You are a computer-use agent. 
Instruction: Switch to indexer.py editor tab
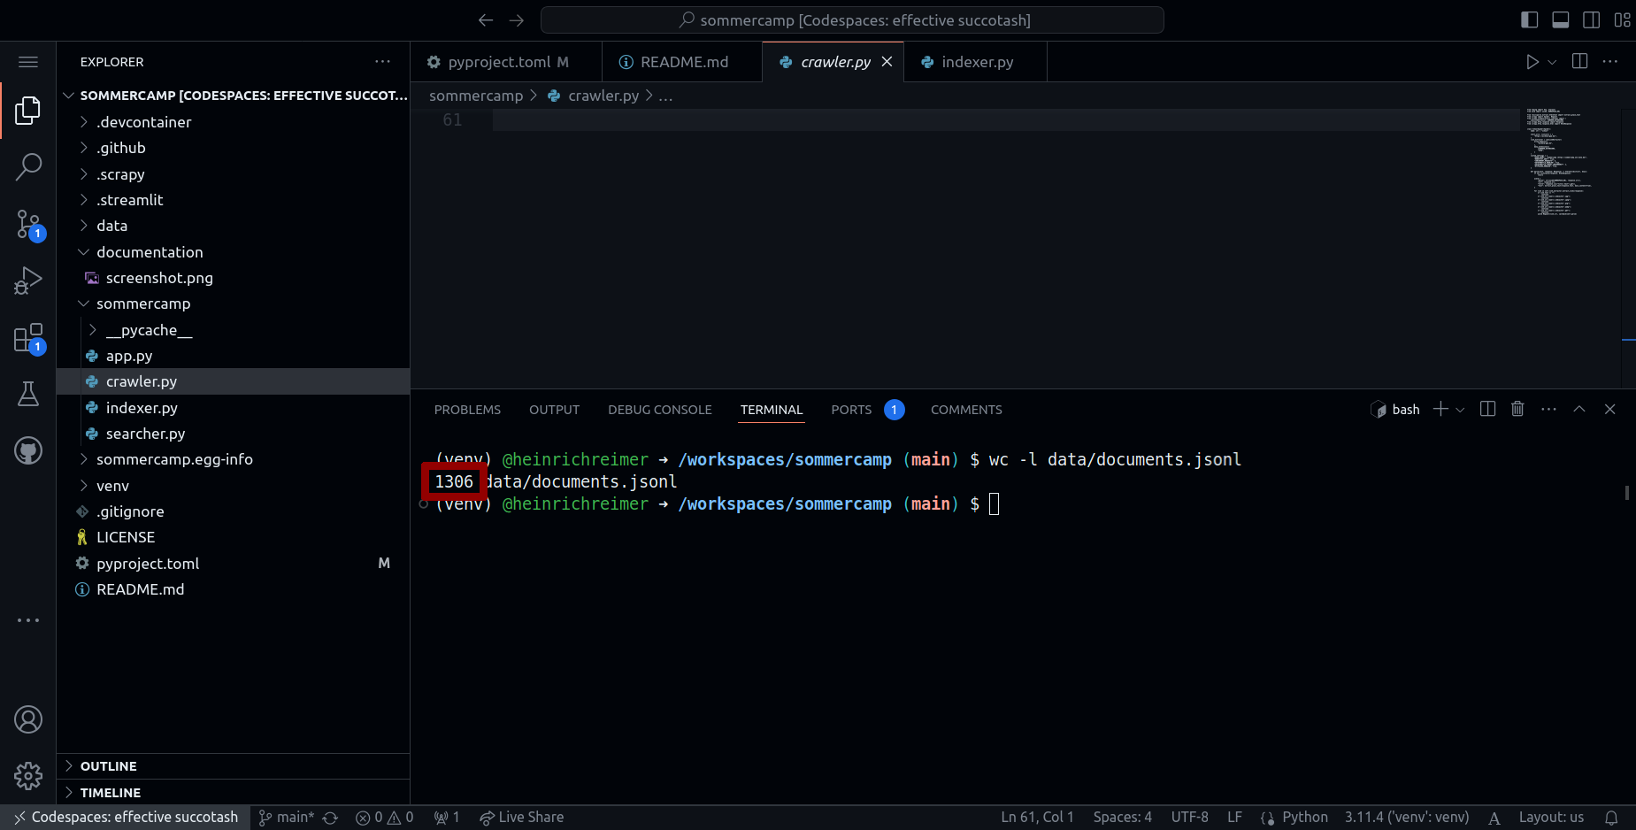[x=975, y=62]
